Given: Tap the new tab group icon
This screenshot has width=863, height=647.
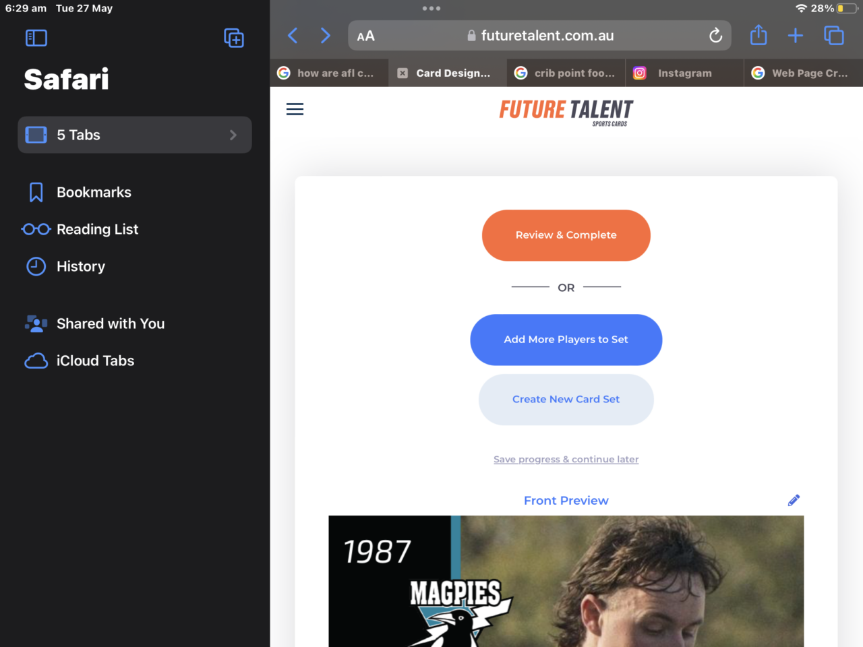Looking at the screenshot, I should point(233,38).
